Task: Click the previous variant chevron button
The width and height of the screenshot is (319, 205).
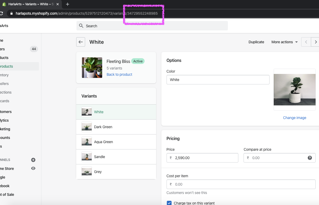Action: 306,42
